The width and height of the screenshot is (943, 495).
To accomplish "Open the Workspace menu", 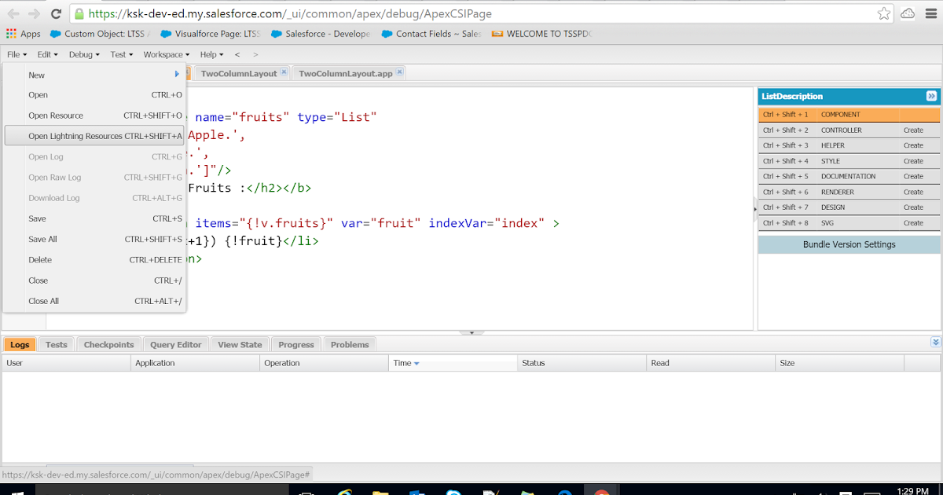I will click(164, 54).
